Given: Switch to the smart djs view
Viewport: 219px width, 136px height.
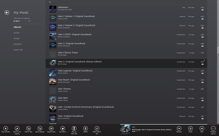Looking at the screenshot, I should click(x=18, y=50).
